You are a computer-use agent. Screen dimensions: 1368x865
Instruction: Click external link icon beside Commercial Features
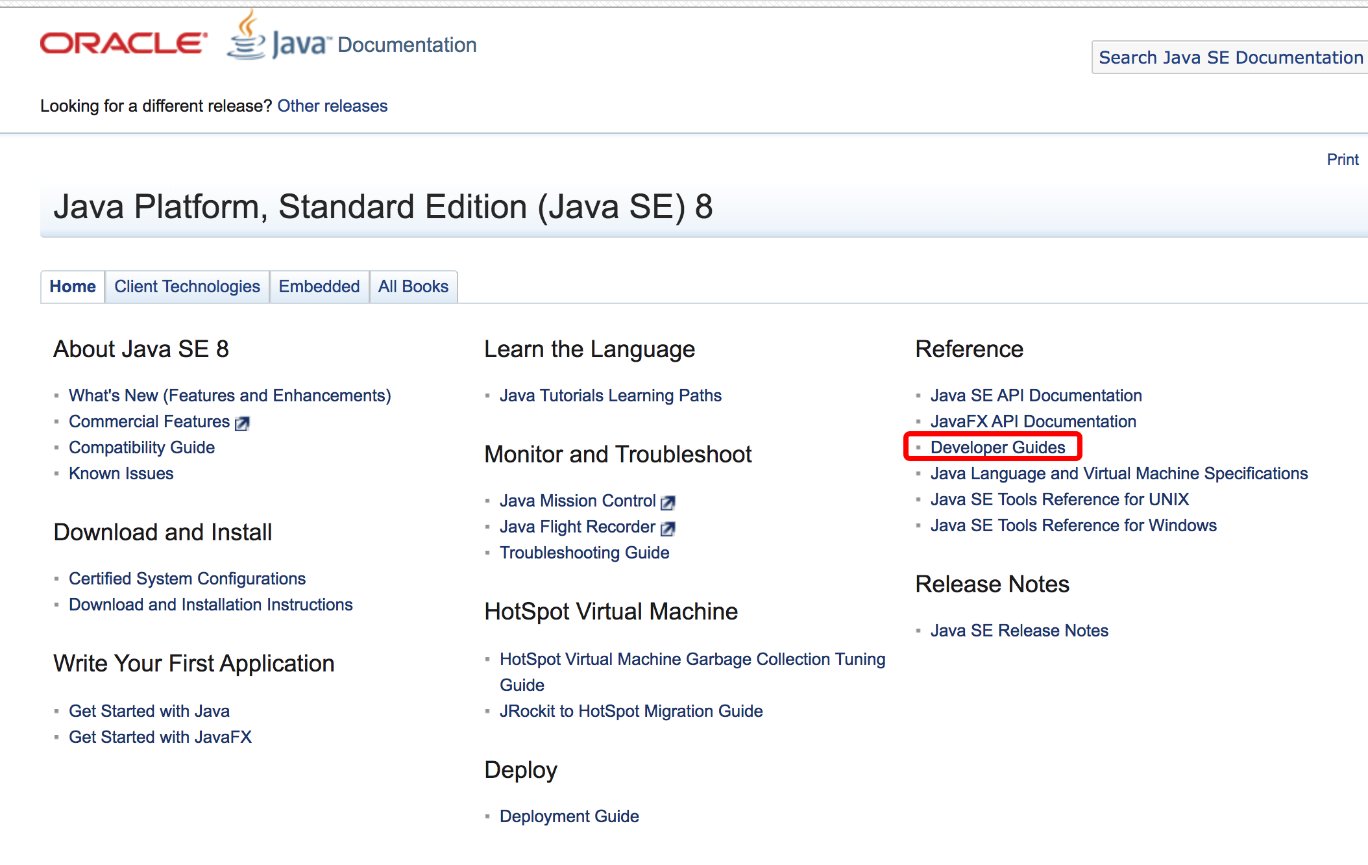coord(242,423)
